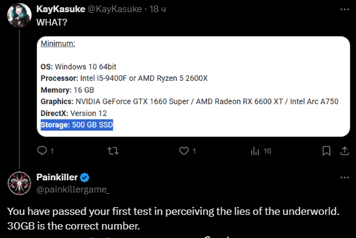Open the reply icon under KayKasuke's tweet
The image size is (356, 238).
[x=42, y=151]
